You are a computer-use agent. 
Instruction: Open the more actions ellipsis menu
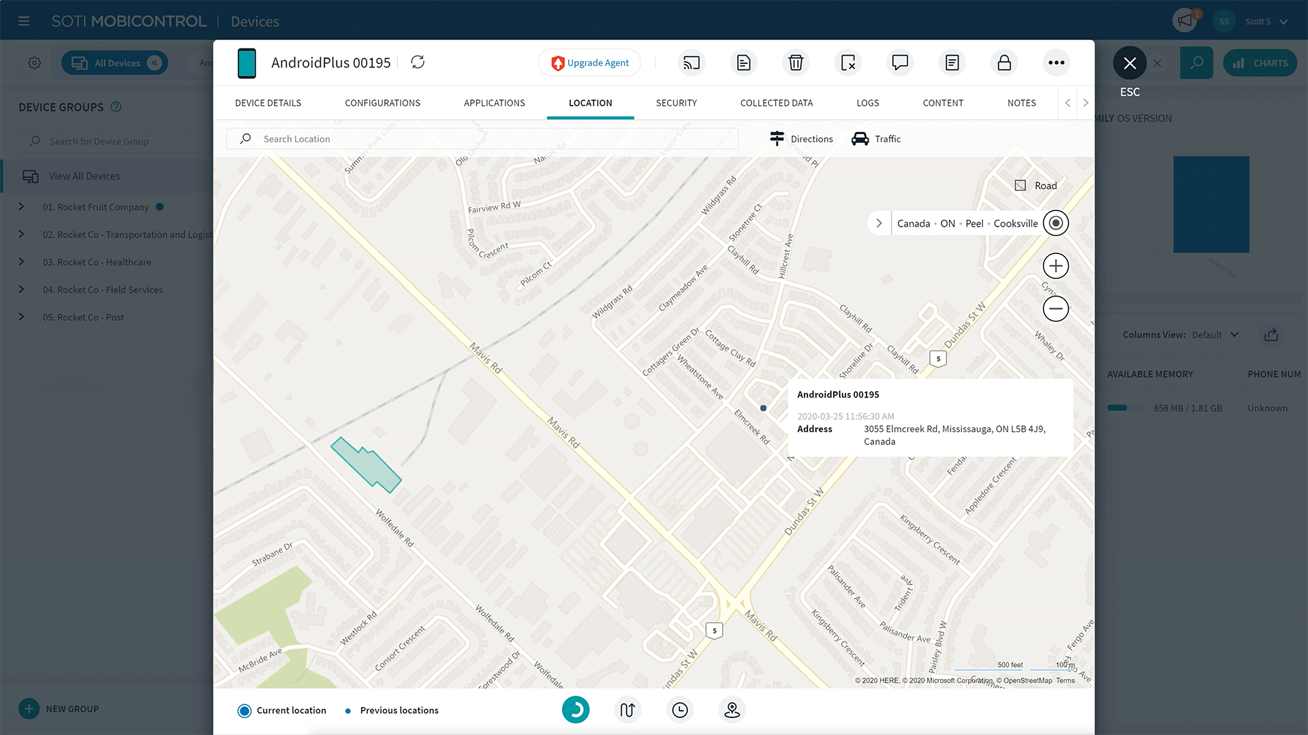(1056, 63)
